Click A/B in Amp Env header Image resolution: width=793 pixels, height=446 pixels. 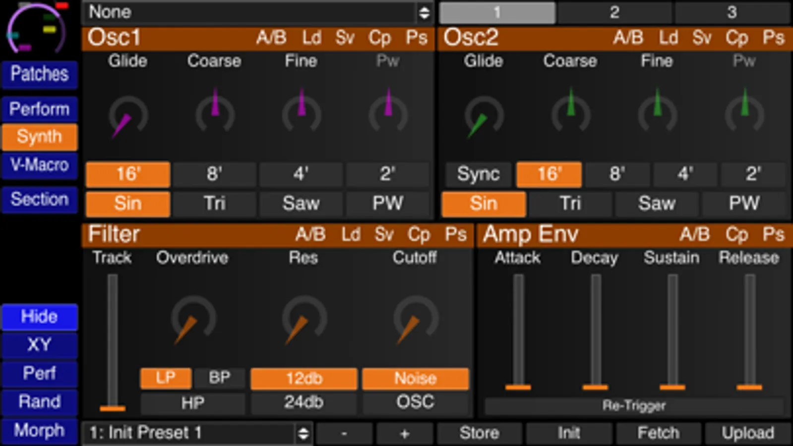click(695, 235)
